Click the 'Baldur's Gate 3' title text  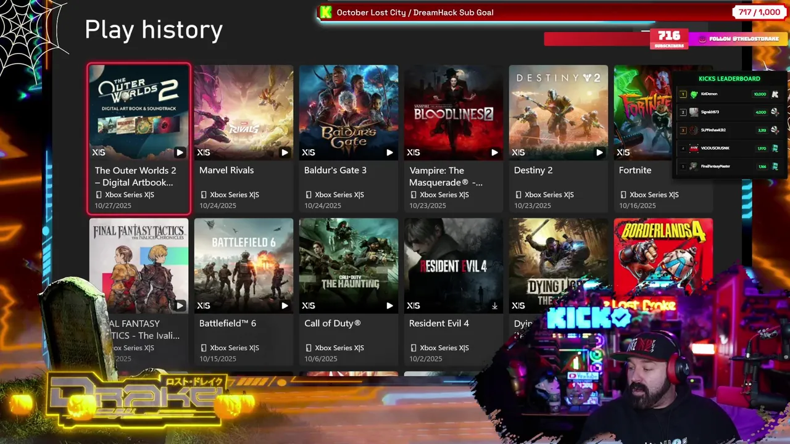coord(335,170)
